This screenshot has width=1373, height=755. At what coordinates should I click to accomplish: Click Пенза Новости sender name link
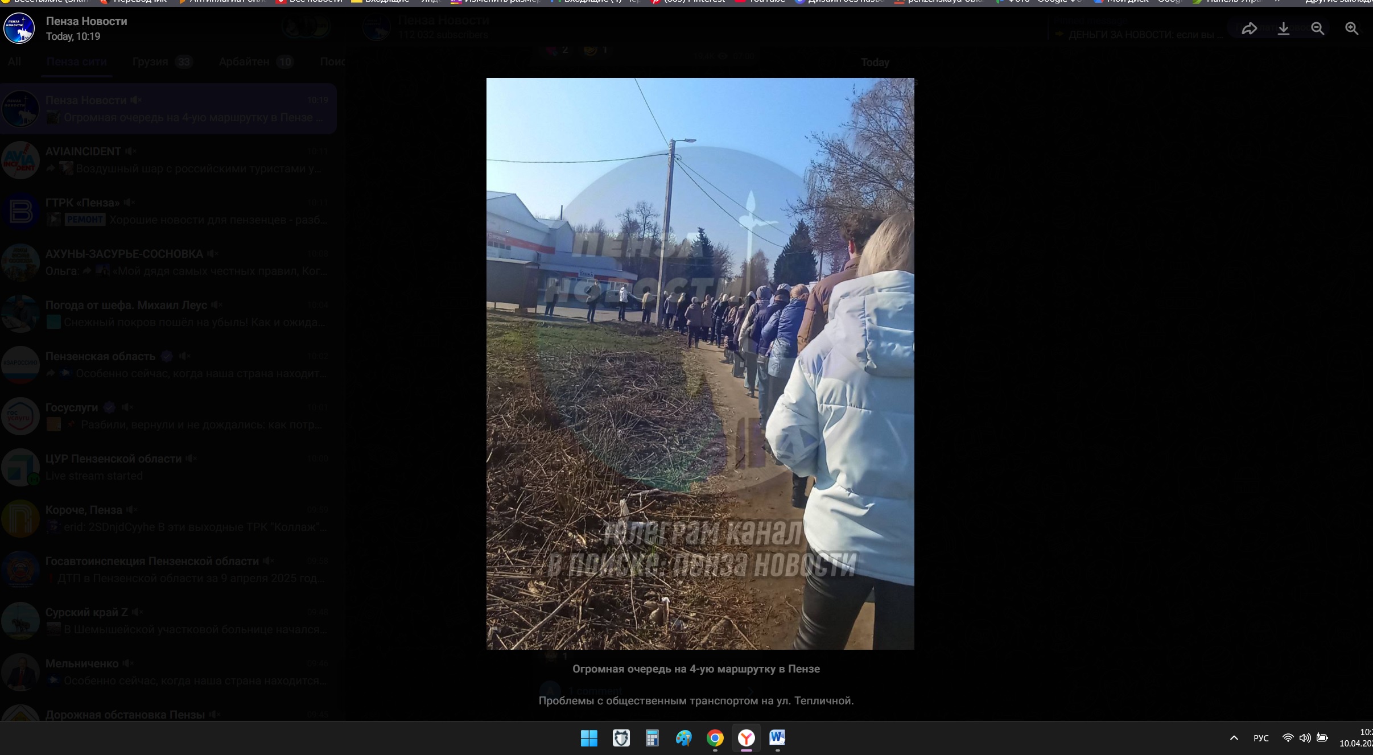coord(86,21)
